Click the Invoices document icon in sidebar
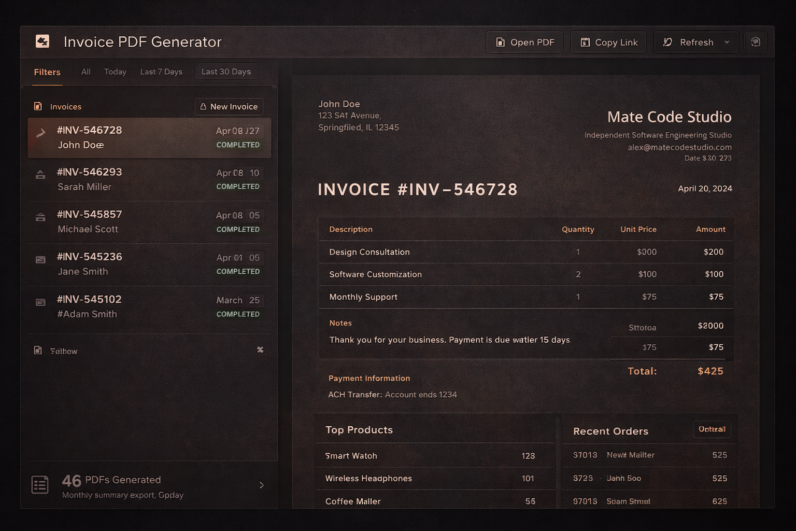The height and width of the screenshot is (531, 796). point(38,106)
